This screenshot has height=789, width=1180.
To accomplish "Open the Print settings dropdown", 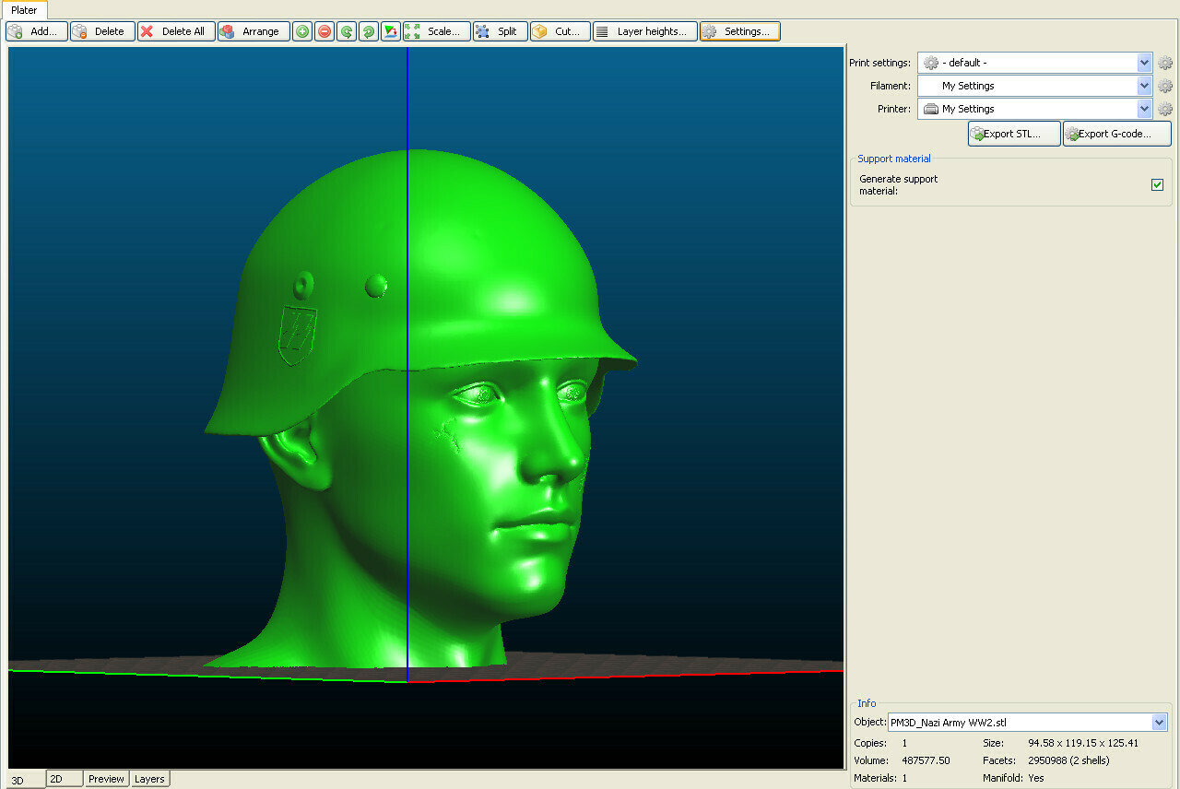I will click(1143, 62).
